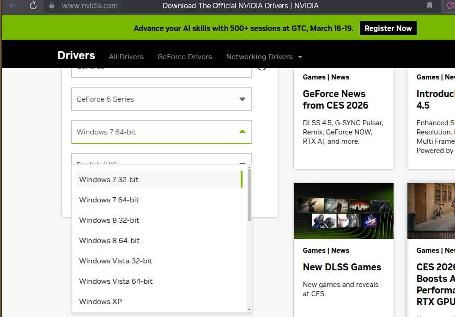The image size is (455, 317).
Task: Click the browser reload icon
Action: click(x=33, y=6)
